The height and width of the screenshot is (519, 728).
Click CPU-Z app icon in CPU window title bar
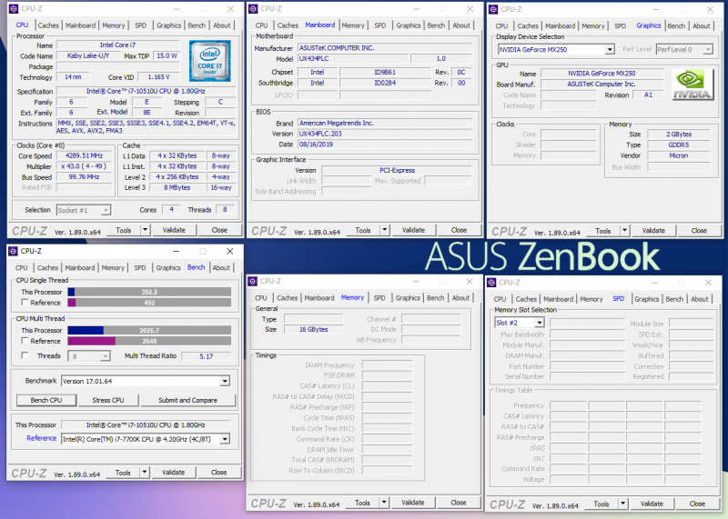14,8
